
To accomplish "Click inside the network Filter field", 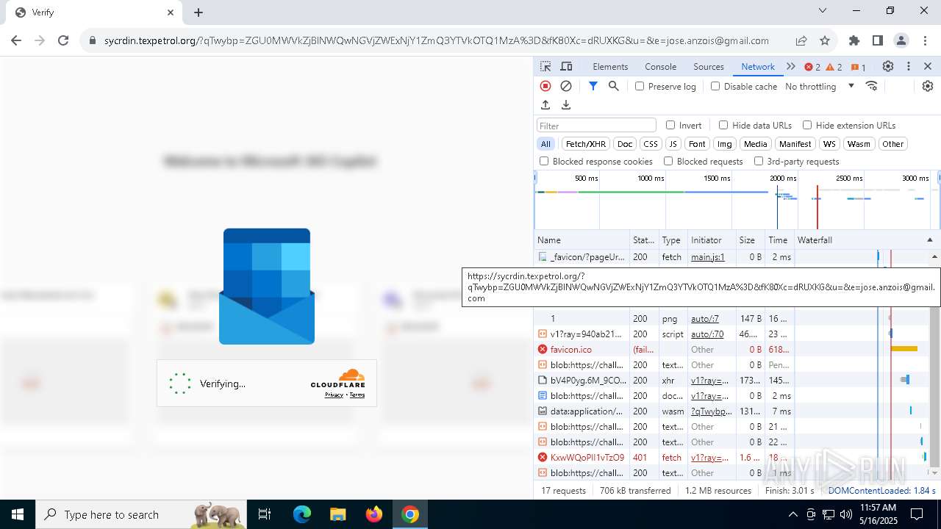I will click(596, 126).
